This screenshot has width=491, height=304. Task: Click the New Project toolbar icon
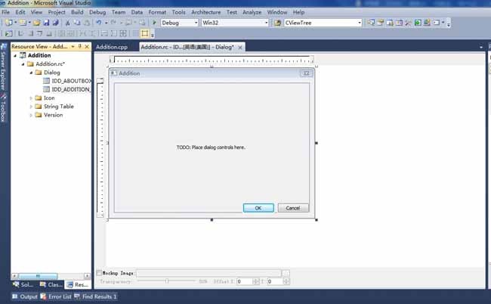[8, 23]
